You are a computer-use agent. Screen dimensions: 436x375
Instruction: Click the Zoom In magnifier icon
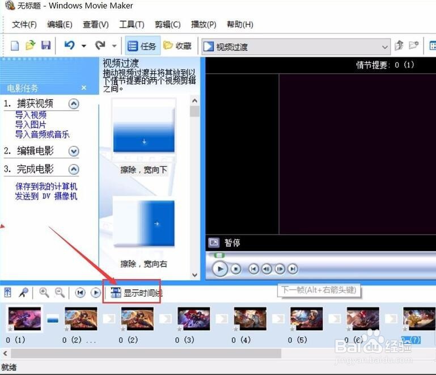tap(44, 292)
